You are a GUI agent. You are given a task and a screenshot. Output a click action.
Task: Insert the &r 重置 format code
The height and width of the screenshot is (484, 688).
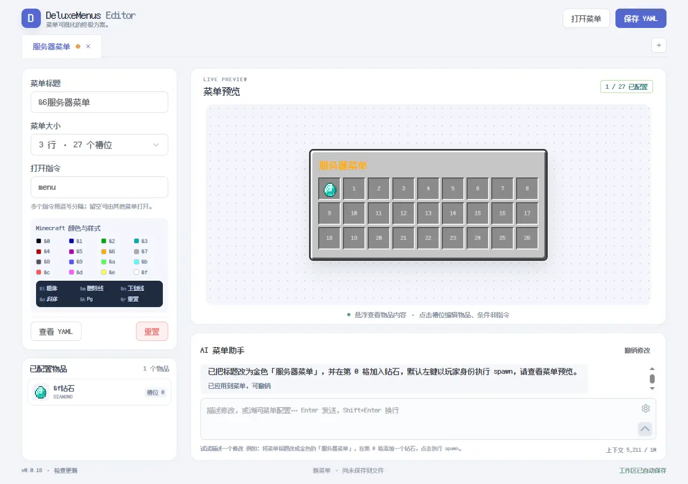(x=130, y=299)
